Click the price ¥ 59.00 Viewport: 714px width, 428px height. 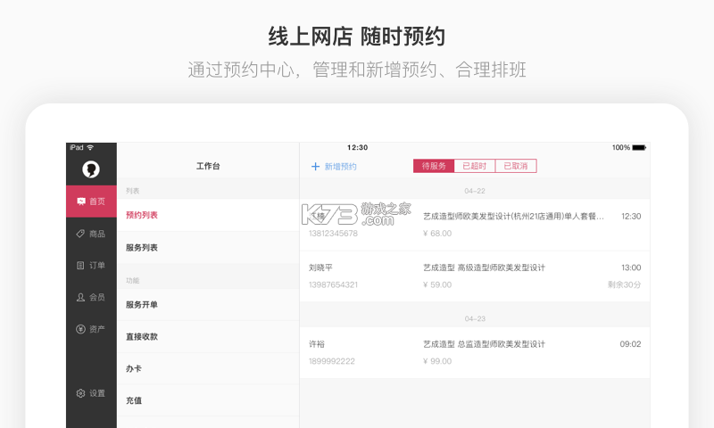[x=437, y=284]
